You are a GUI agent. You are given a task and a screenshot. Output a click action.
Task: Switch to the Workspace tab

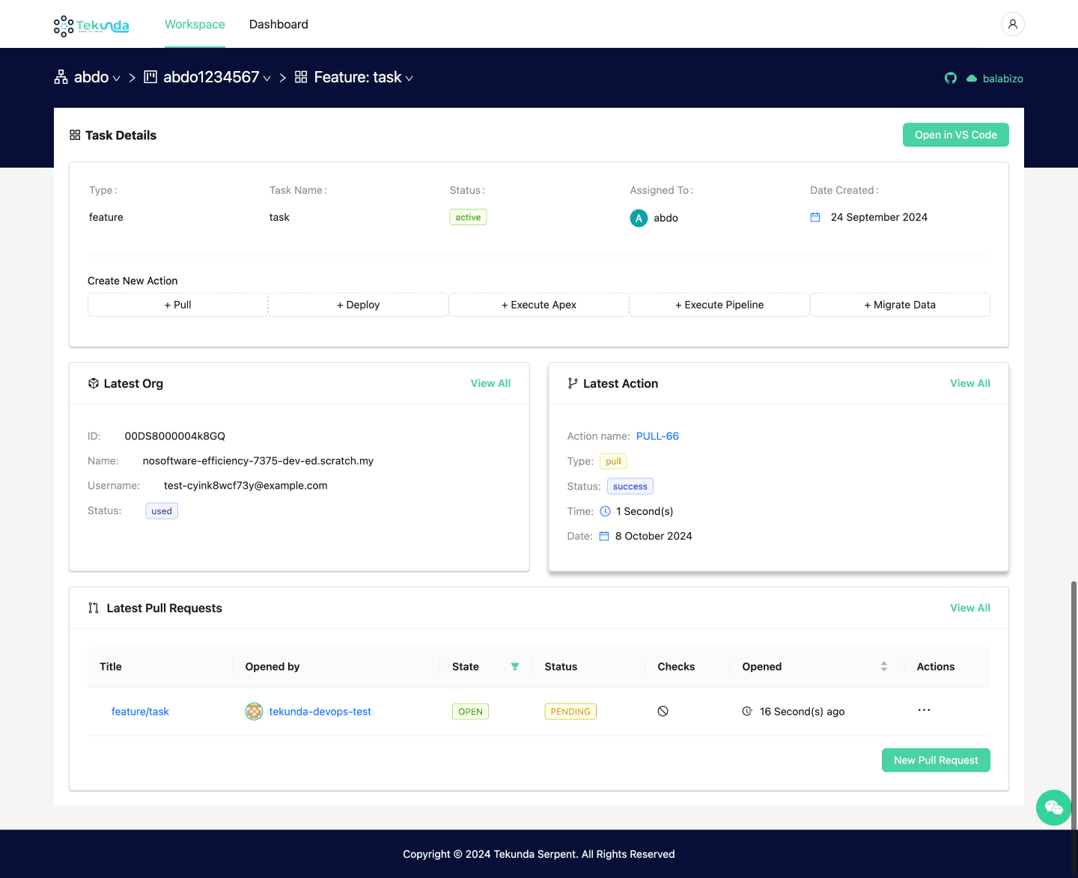click(195, 25)
